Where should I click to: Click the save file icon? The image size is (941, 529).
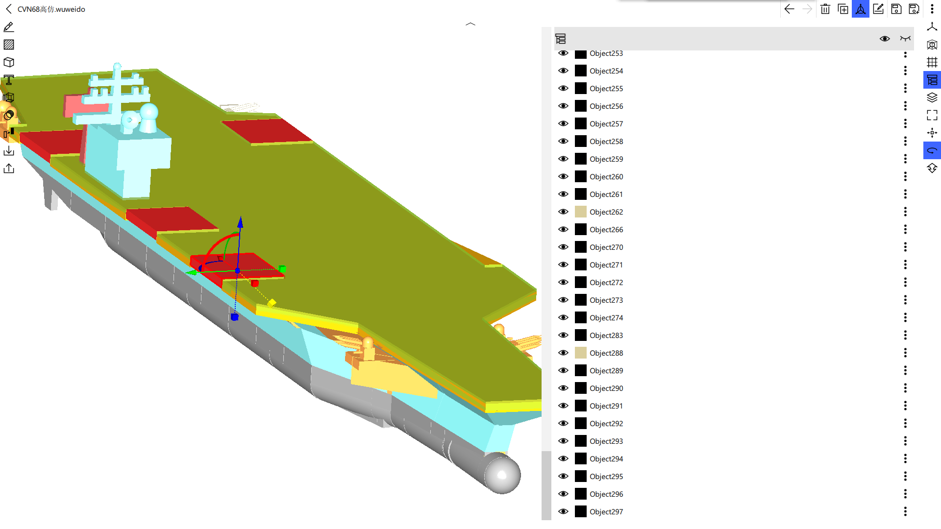[896, 9]
